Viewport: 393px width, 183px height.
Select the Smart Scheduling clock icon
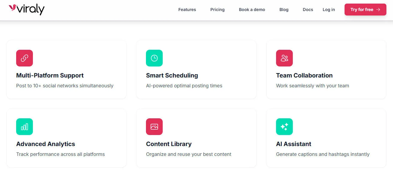click(x=154, y=58)
